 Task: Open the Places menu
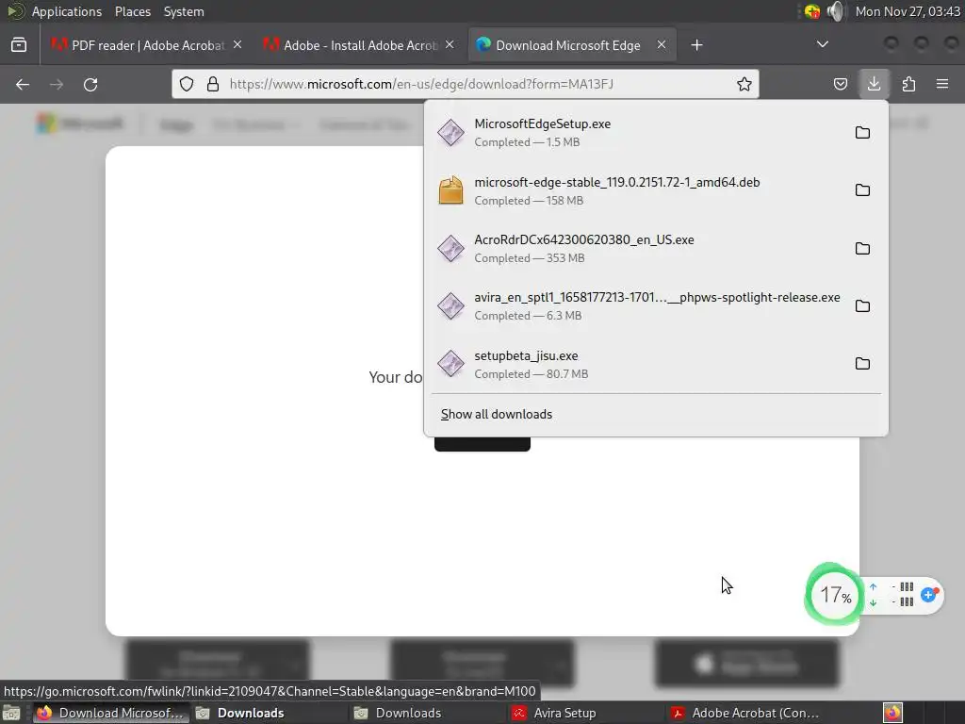[x=132, y=11]
